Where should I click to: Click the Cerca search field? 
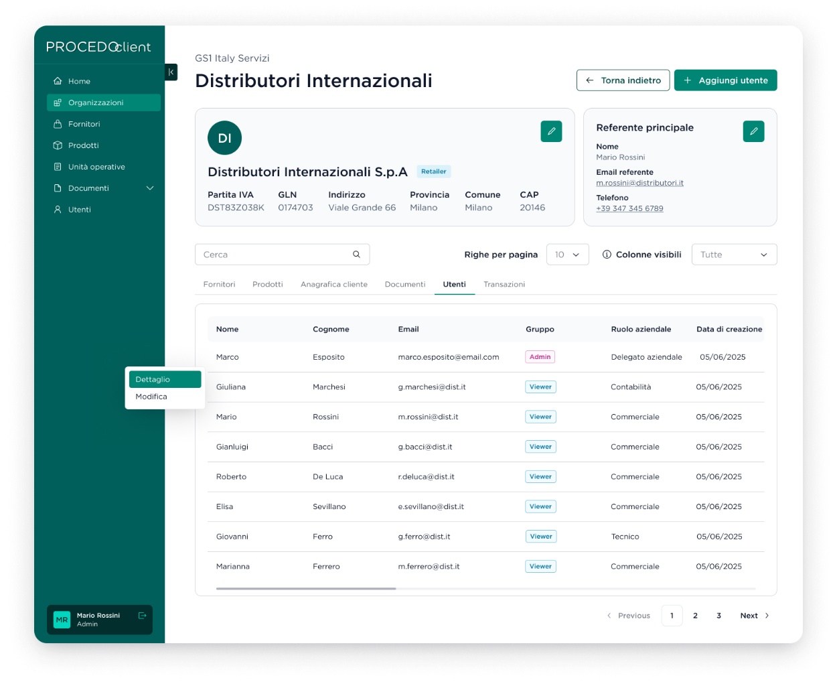point(282,255)
